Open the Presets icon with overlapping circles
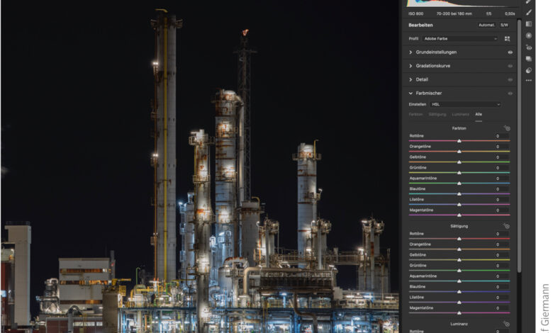 coord(529,70)
